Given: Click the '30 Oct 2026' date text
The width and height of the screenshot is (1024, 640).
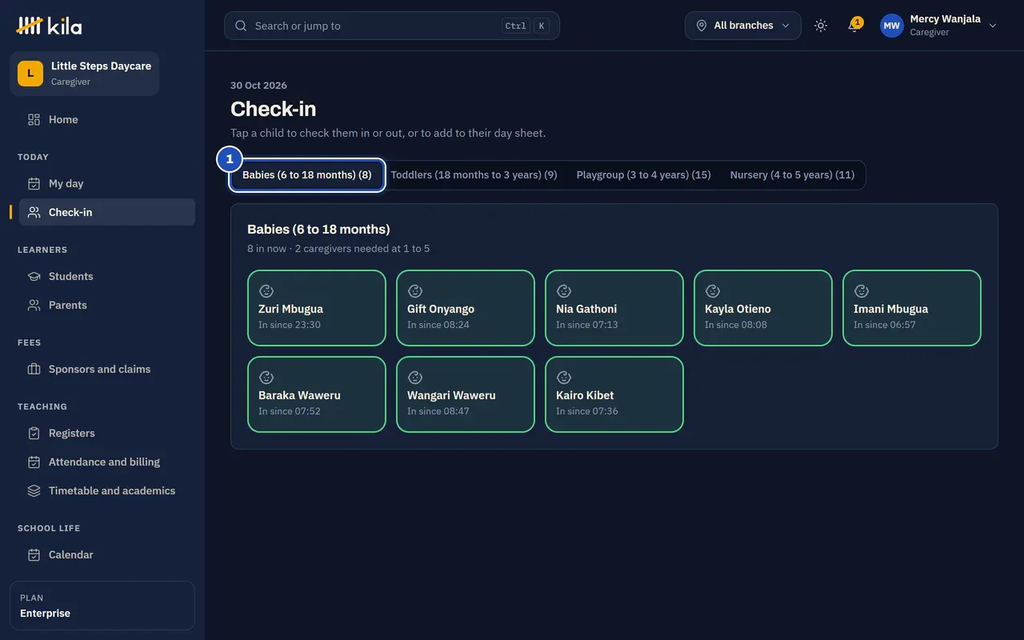Looking at the screenshot, I should pyautogui.click(x=258, y=86).
